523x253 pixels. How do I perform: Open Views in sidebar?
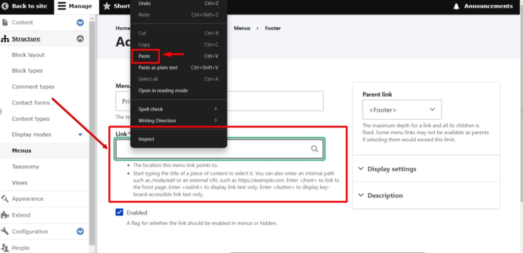coord(20,182)
